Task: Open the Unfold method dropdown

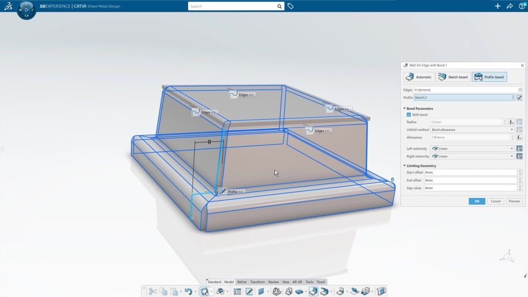Action: pos(472,130)
